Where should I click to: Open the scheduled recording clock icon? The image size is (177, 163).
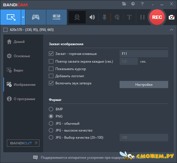pyautogui.click(x=133, y=4)
